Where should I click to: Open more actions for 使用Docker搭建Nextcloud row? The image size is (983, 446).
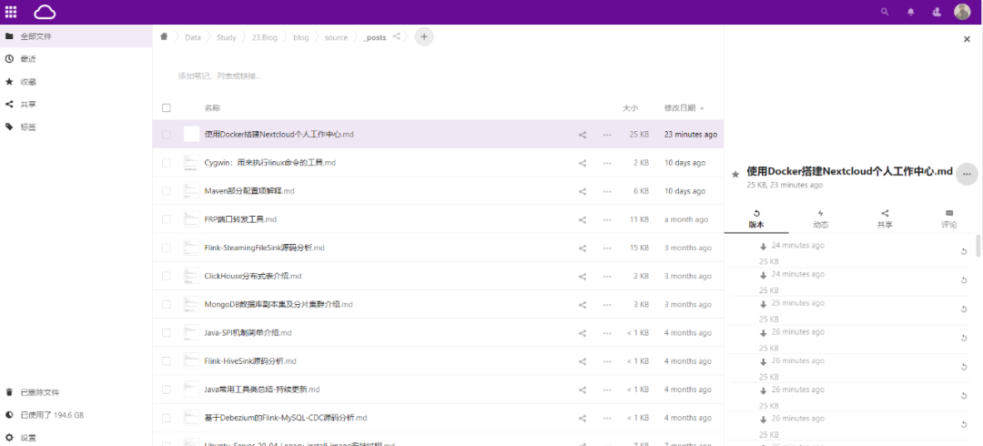coord(607,135)
